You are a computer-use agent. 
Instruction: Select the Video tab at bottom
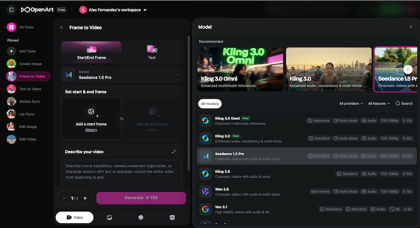coord(75,217)
